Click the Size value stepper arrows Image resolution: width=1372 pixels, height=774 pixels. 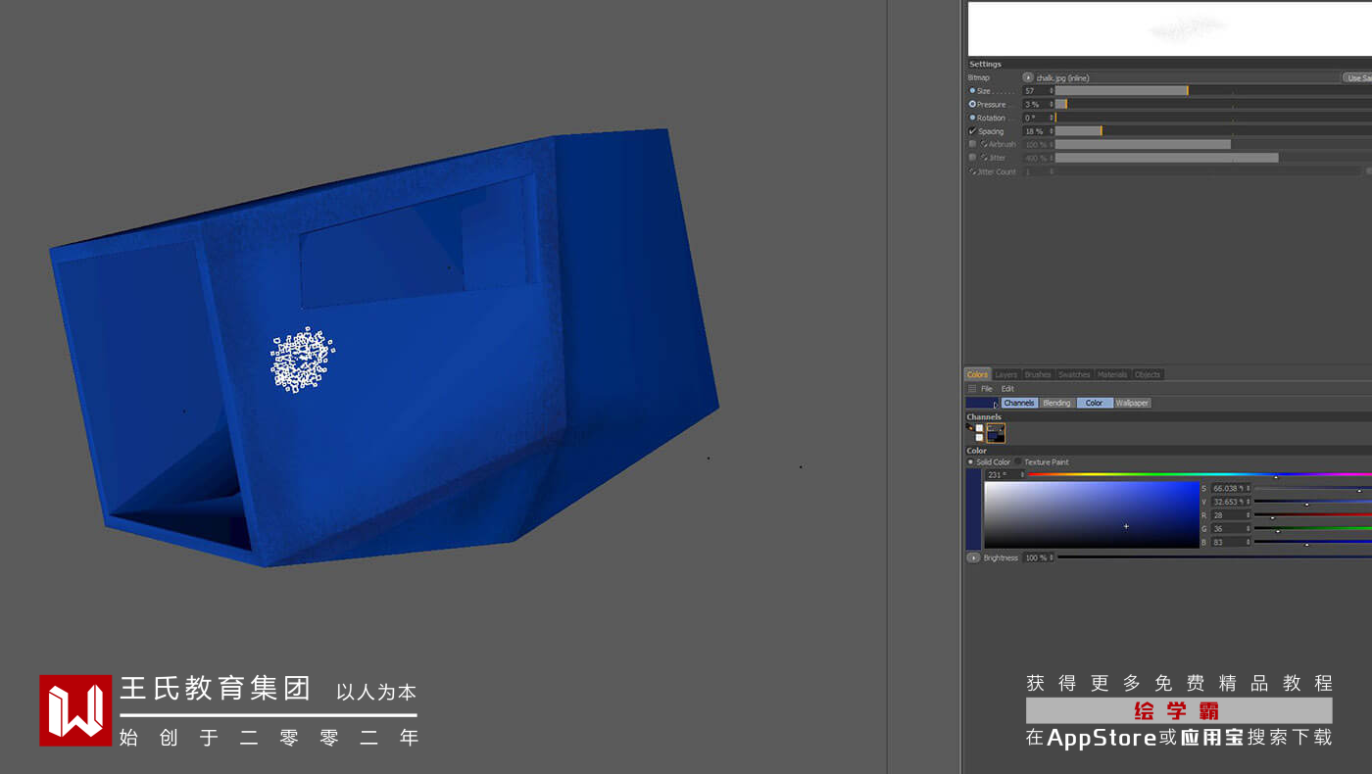coord(1052,91)
